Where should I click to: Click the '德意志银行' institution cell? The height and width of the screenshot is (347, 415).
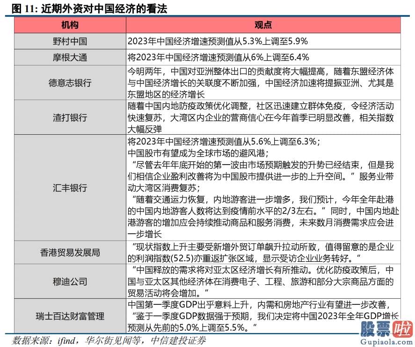(x=70, y=83)
